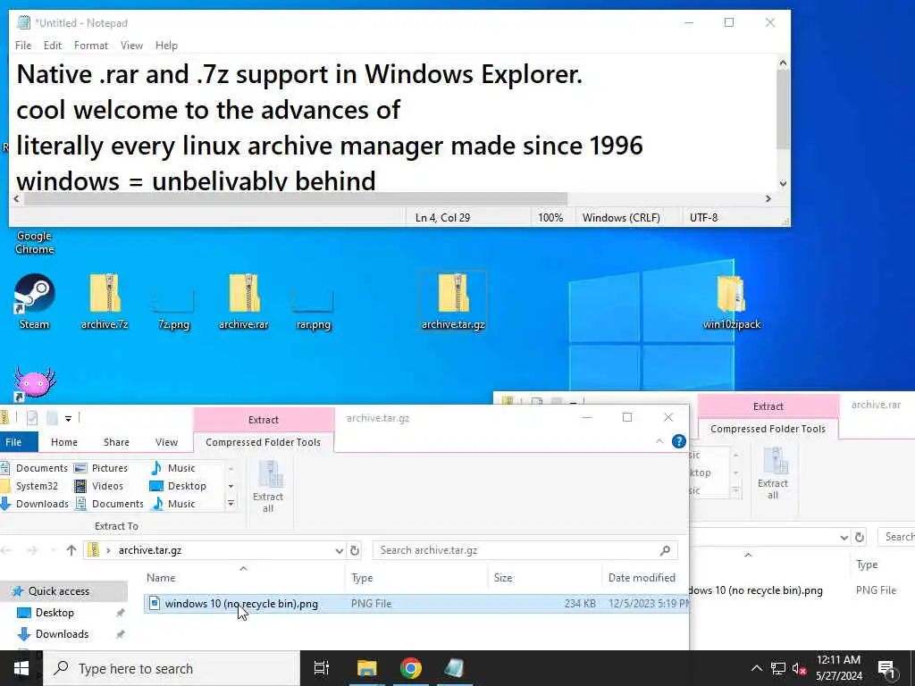Click the Search archive.tar.gz field
Image resolution: width=915 pixels, height=686 pixels.
525,550
